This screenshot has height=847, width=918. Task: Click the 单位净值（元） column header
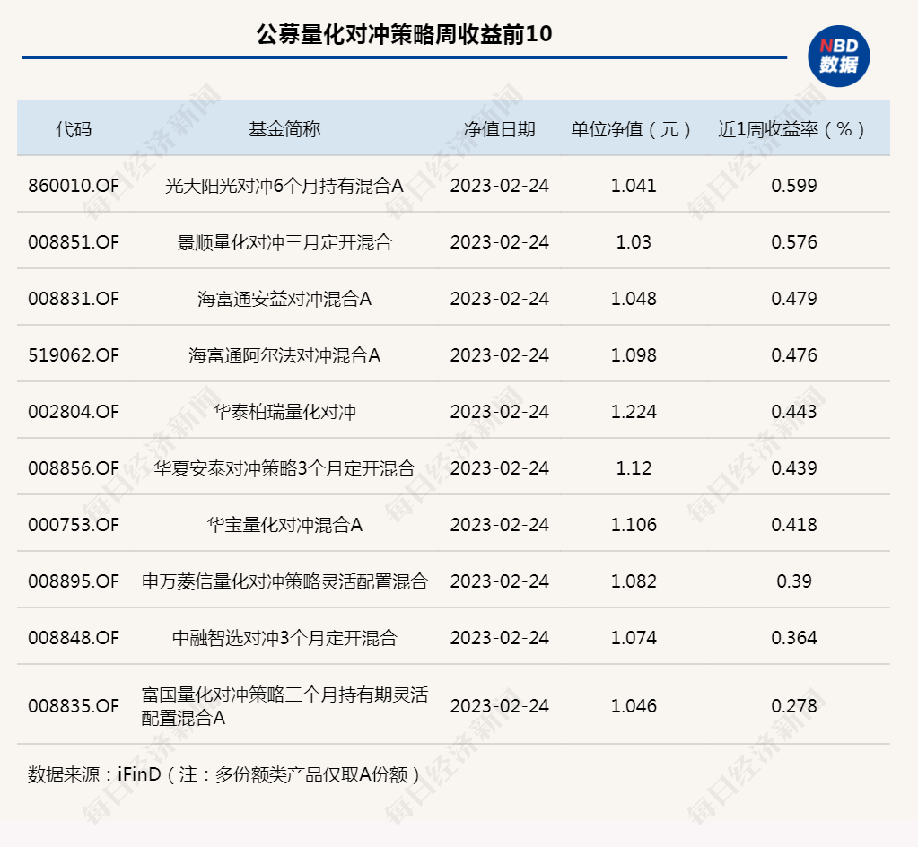point(633,129)
